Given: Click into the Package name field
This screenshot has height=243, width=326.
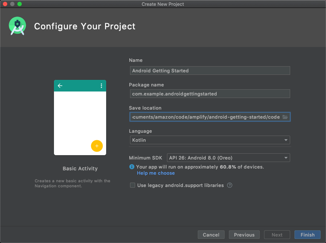Looking at the screenshot, I should click(210, 94).
